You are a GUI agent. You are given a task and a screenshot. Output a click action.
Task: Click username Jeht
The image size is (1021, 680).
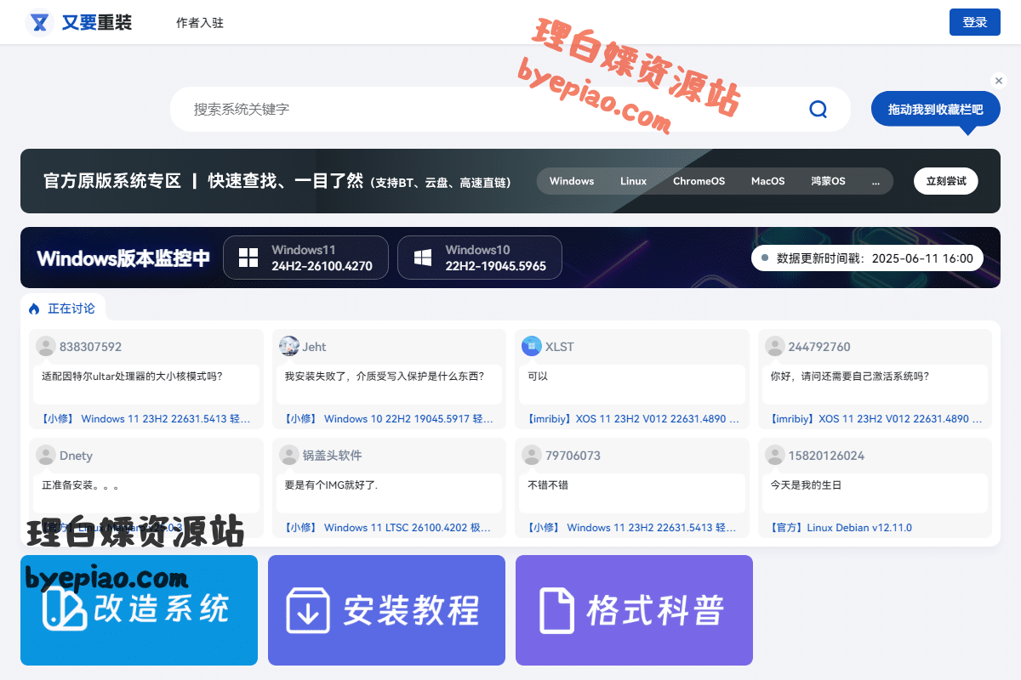pos(314,347)
